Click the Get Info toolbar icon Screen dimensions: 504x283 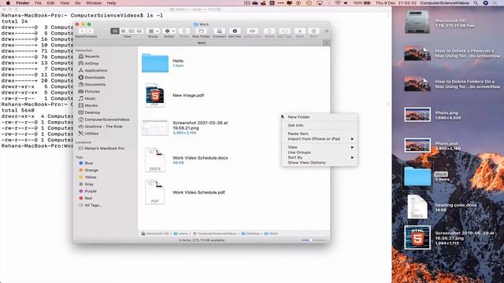235,31
